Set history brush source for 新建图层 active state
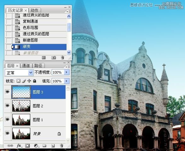 pyautogui.click(x=9, y=41)
